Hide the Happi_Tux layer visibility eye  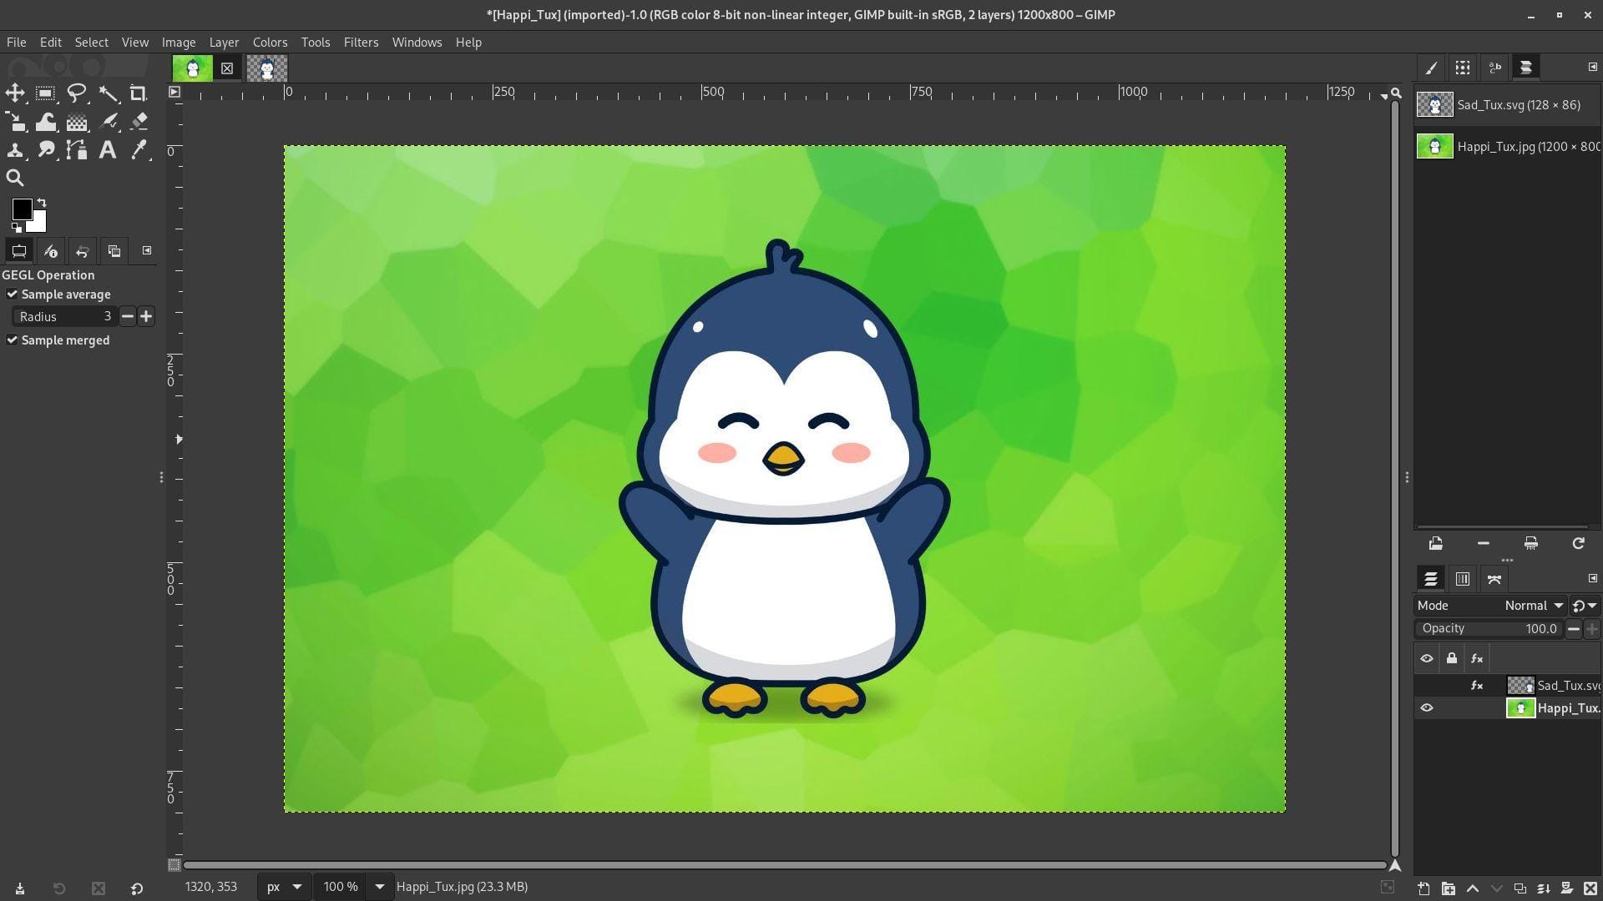click(x=1427, y=707)
